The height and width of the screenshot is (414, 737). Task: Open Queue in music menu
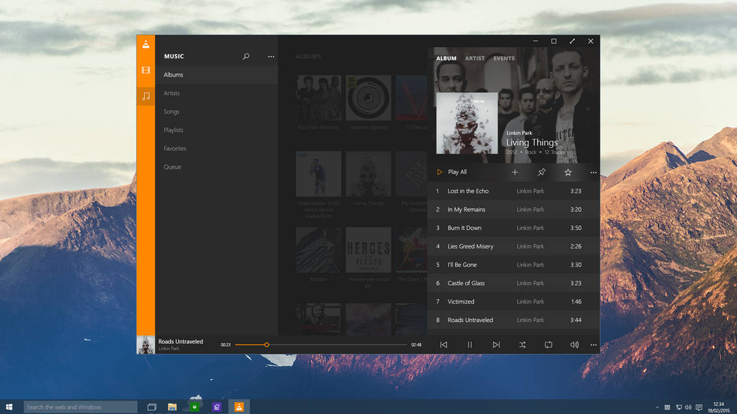tap(216, 167)
